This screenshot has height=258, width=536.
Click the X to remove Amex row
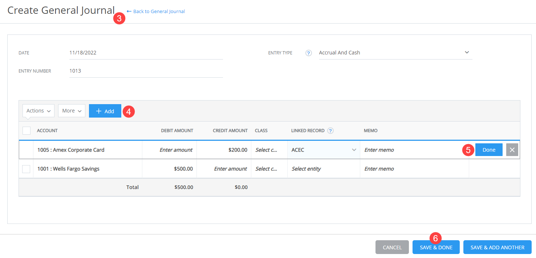pyautogui.click(x=512, y=150)
